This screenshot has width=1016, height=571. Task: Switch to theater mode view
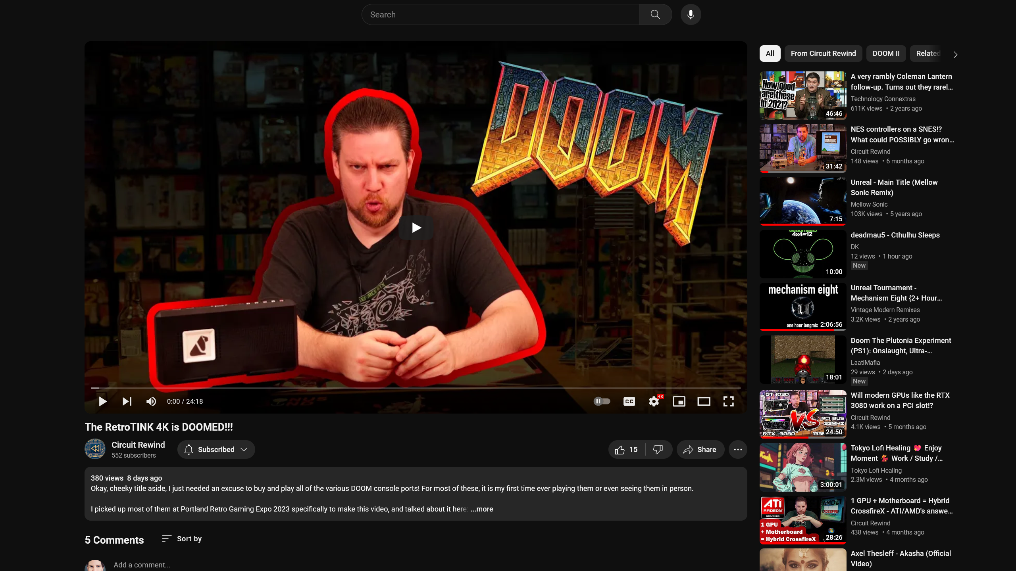pyautogui.click(x=704, y=401)
